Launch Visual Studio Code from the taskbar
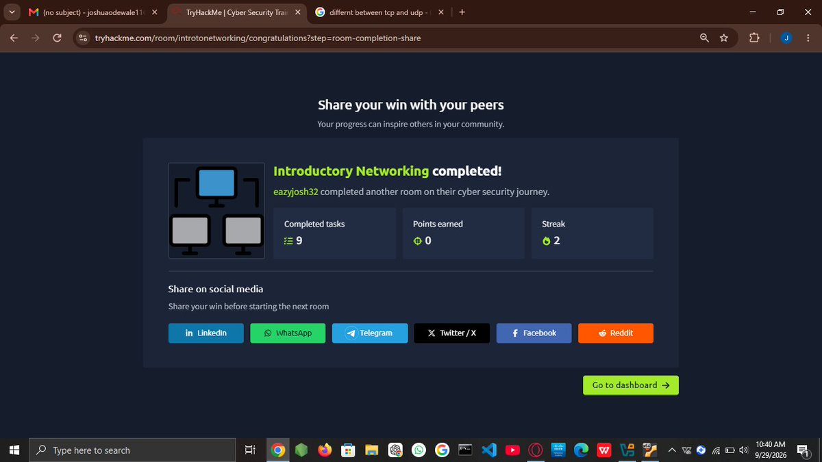This screenshot has height=462, width=822. pos(488,450)
